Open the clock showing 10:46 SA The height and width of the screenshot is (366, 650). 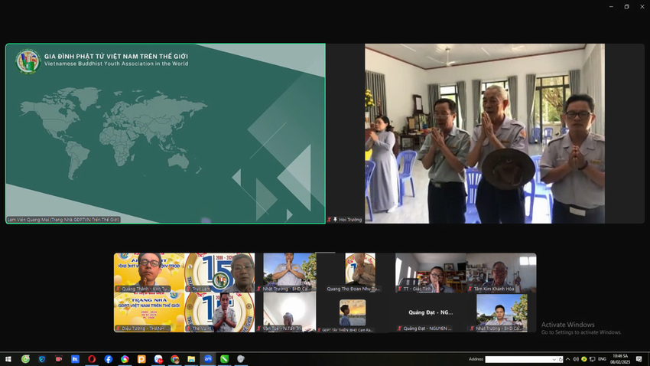click(621, 359)
